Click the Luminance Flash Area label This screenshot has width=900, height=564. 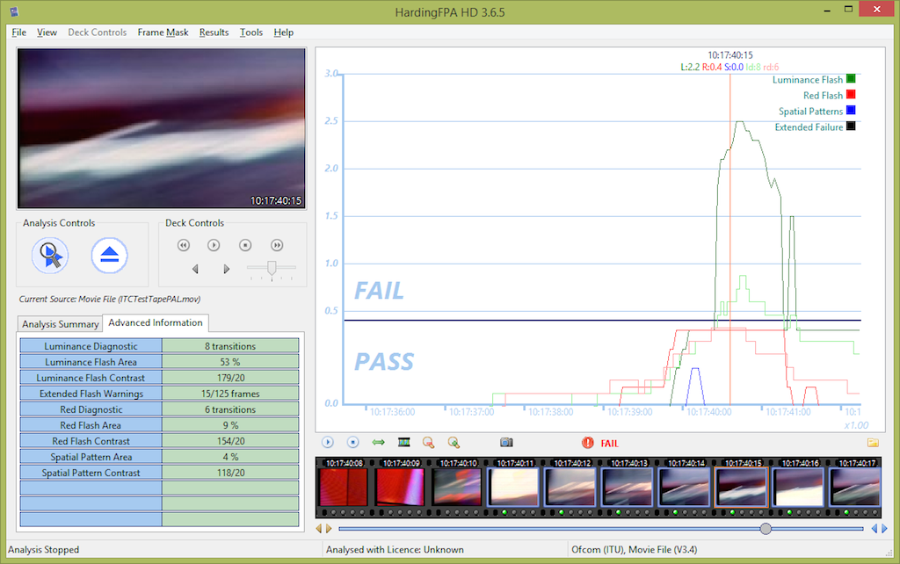click(x=91, y=362)
